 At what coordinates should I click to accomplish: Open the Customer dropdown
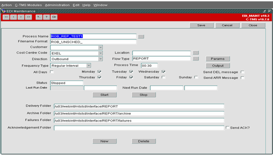(101, 48)
